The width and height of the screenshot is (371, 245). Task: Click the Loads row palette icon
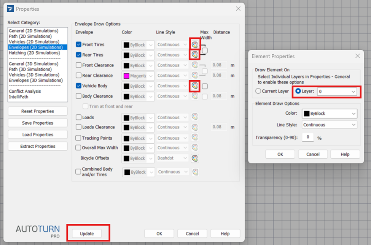(x=195, y=117)
